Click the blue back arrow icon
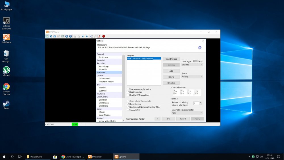This screenshot has width=284, height=160. 67,36
